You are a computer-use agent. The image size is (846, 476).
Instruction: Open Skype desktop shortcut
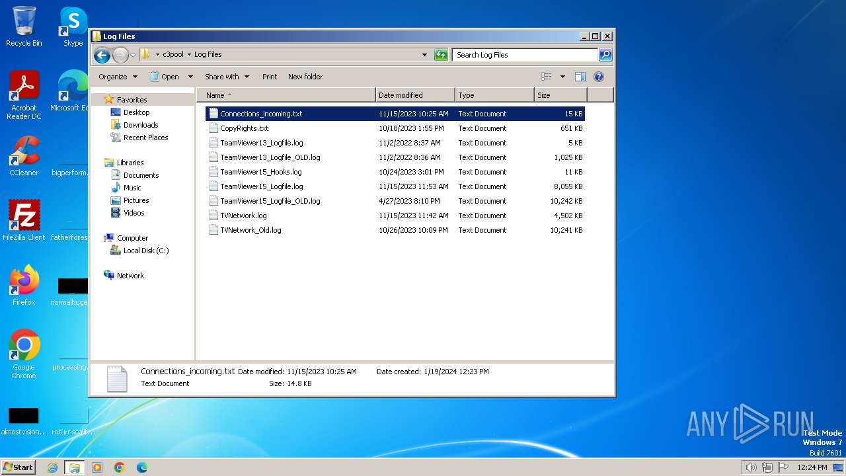coord(73,26)
